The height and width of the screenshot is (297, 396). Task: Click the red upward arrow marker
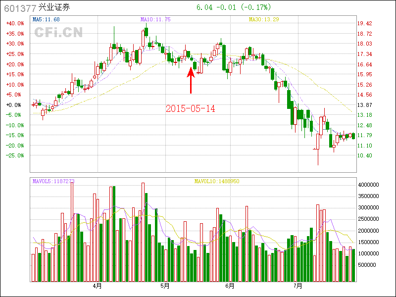pos(191,81)
